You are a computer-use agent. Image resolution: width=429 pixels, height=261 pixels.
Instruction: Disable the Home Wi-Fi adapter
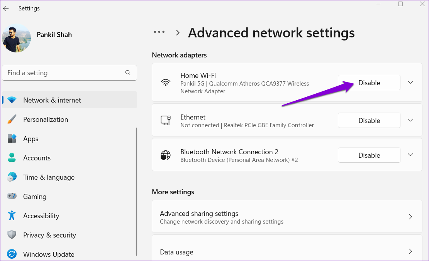(x=369, y=83)
